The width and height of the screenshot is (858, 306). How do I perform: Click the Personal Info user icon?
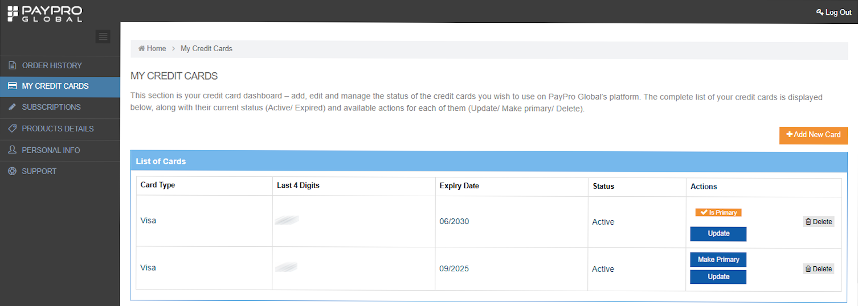(x=12, y=150)
